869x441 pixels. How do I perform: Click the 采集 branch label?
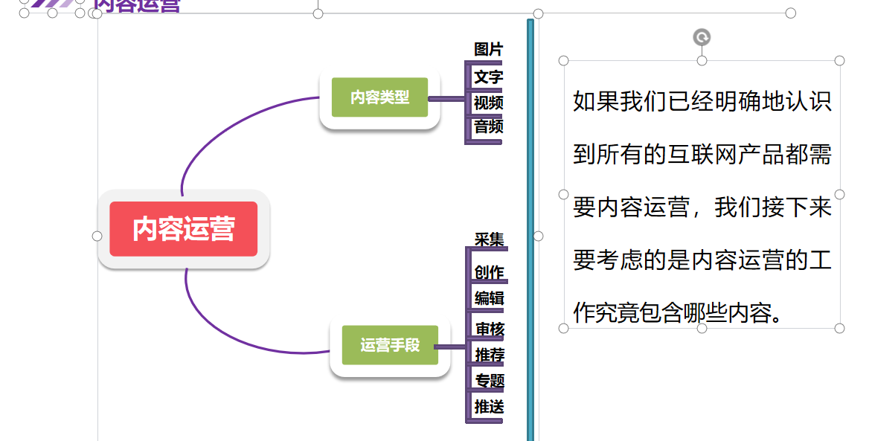pyautogui.click(x=490, y=239)
